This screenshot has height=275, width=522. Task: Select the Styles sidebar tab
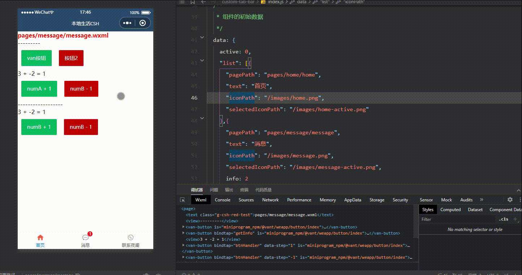[428, 210]
